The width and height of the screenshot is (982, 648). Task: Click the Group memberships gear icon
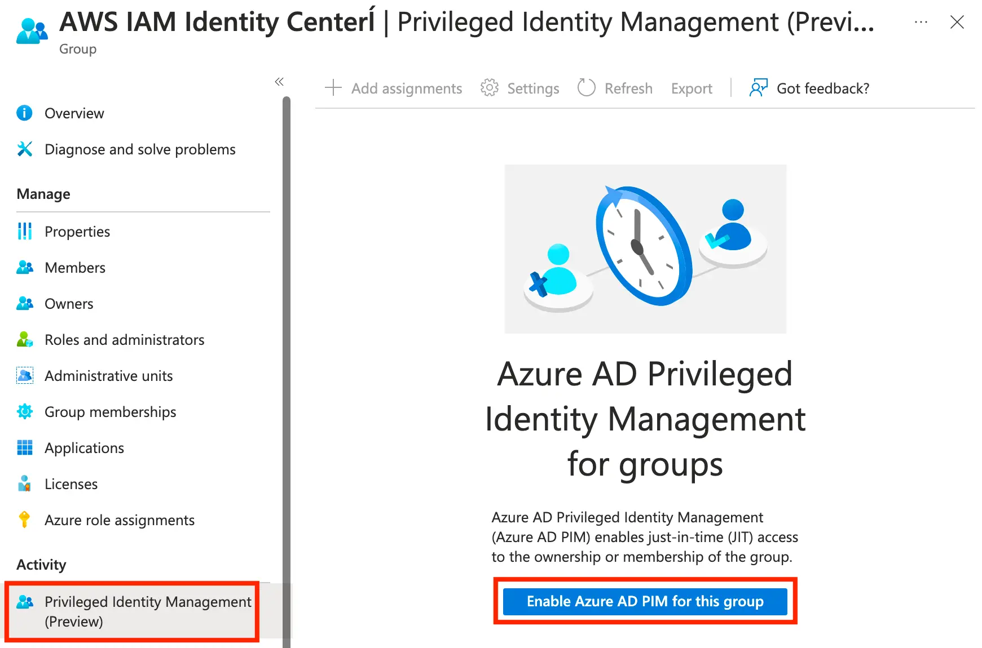tap(24, 412)
